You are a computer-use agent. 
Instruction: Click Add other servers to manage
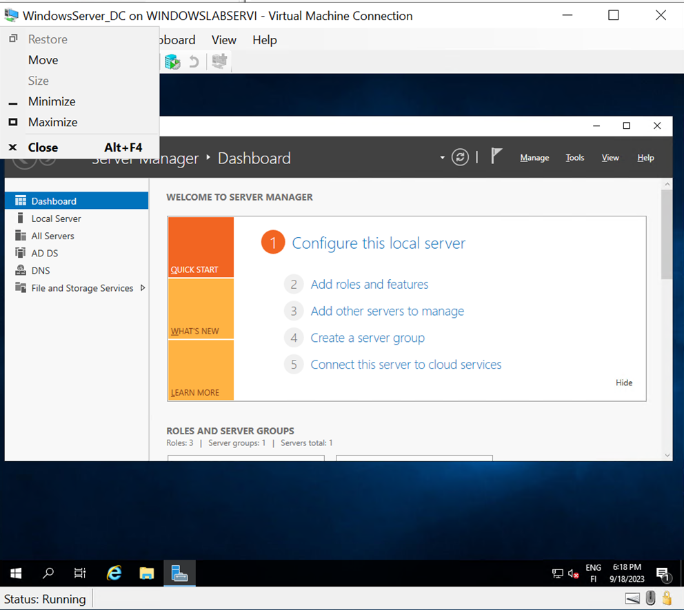point(388,311)
